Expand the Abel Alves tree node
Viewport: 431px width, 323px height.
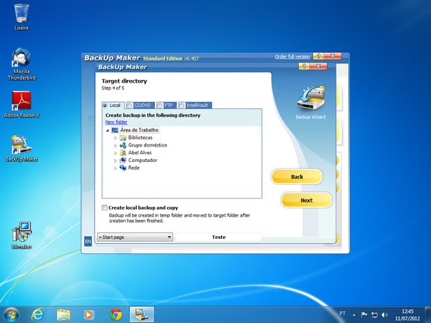115,153
